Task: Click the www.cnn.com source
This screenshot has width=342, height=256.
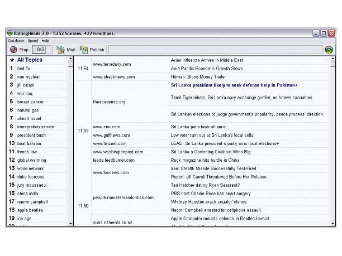Action: (106, 127)
